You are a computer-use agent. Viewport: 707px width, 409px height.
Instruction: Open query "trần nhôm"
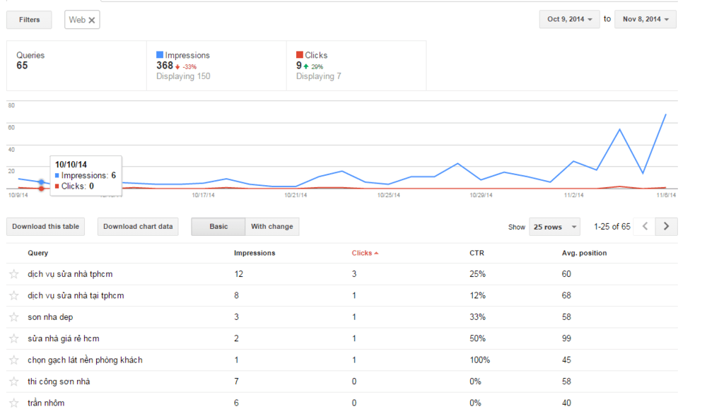click(46, 403)
